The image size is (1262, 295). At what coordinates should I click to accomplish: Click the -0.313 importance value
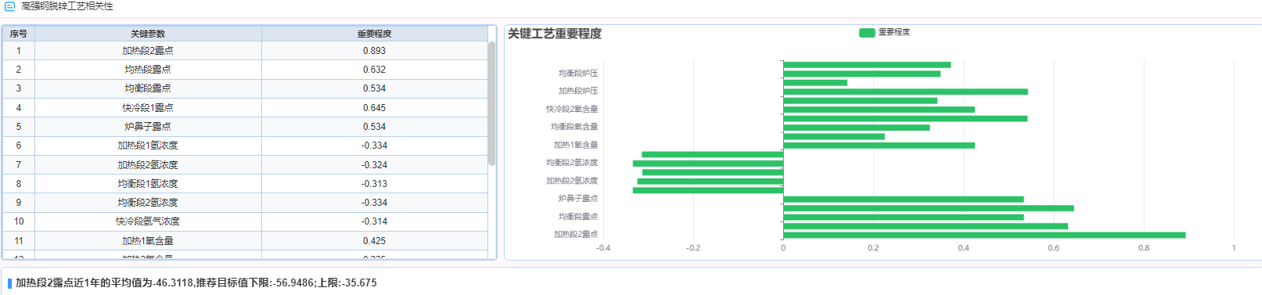374,184
